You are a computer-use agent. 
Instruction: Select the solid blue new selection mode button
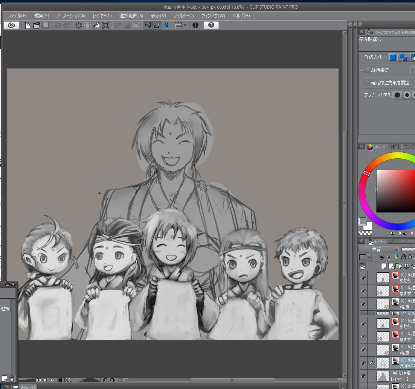393,57
